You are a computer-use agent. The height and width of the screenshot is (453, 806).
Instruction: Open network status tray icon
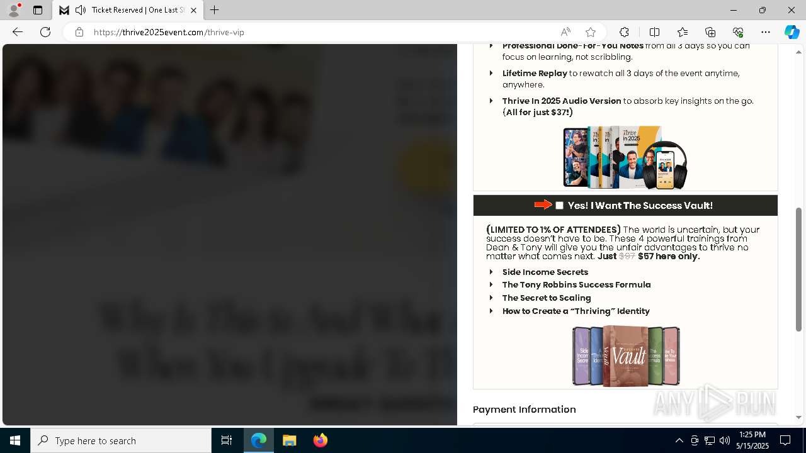710,440
